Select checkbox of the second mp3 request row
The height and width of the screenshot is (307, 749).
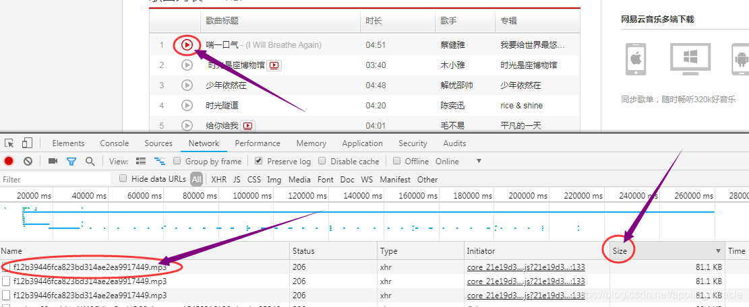pos(6,281)
